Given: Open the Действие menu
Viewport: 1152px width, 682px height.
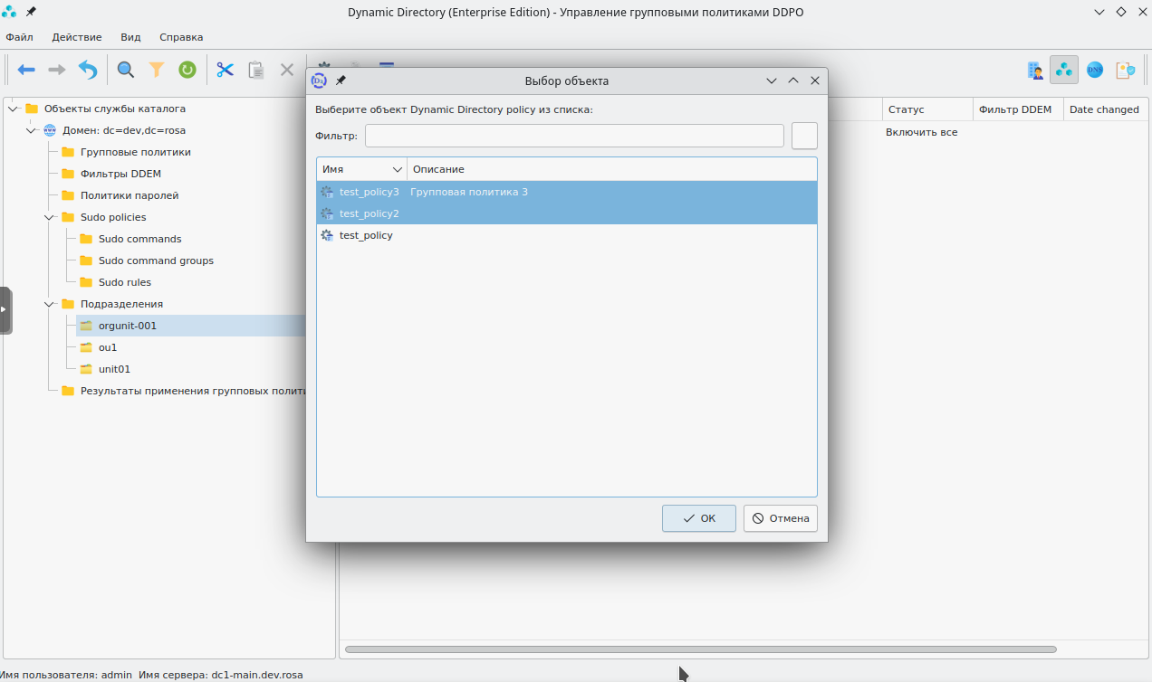Looking at the screenshot, I should pos(77,37).
